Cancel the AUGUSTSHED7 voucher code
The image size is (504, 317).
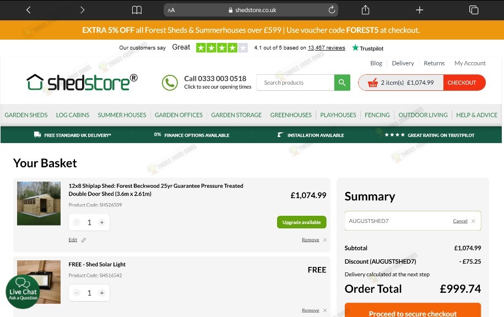click(460, 221)
